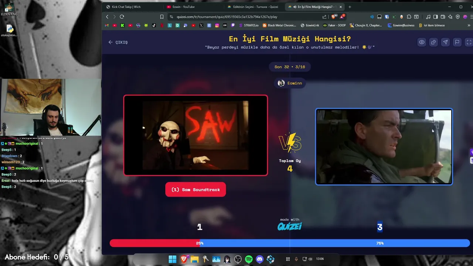Toggle the eye visibility icon in quiz header
Viewport: 473px width, 266px height.
422,42
